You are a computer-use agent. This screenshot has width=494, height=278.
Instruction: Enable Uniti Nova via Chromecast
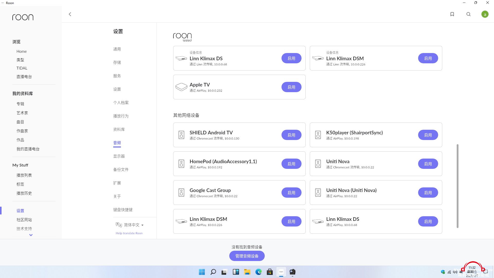[428, 164]
